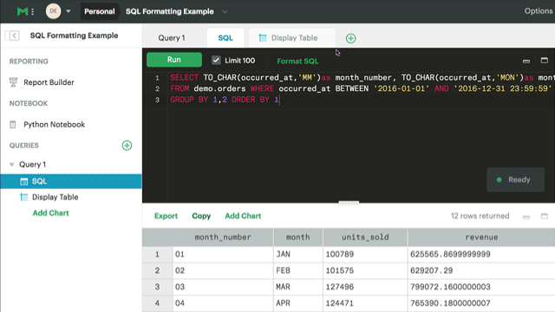This screenshot has width=555, height=312.
Task: Click Add Chart in the sidebar
Action: tap(50, 213)
